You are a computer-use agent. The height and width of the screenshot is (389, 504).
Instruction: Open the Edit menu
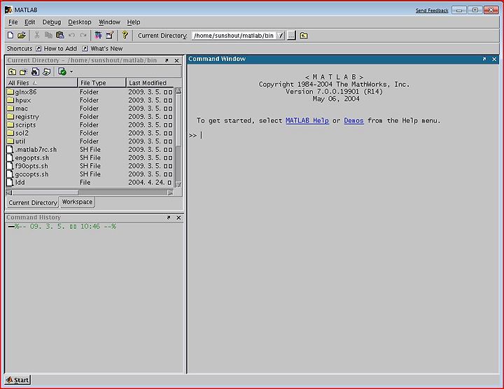[x=29, y=22]
